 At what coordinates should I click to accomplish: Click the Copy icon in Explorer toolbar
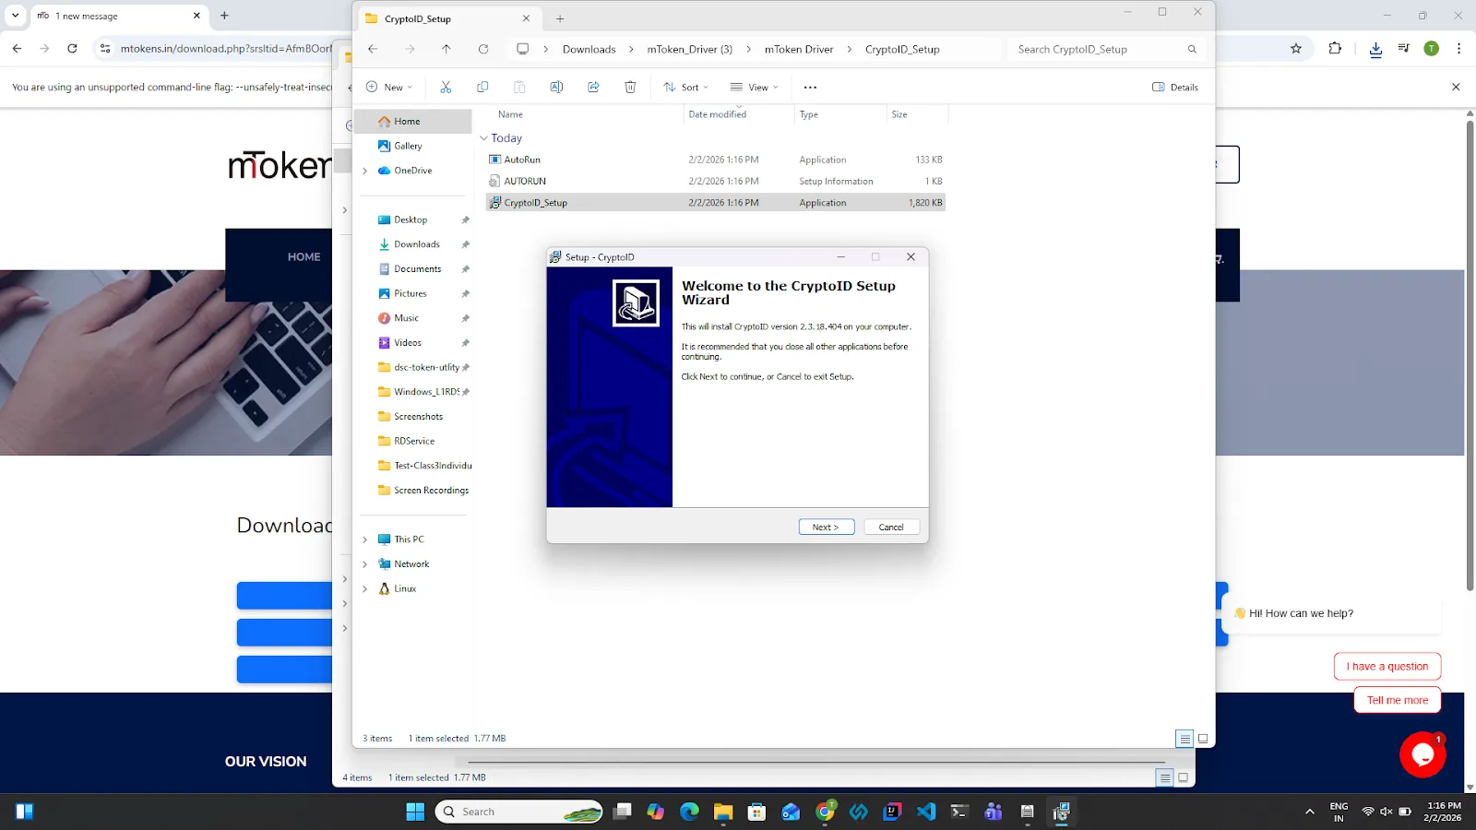point(482,87)
